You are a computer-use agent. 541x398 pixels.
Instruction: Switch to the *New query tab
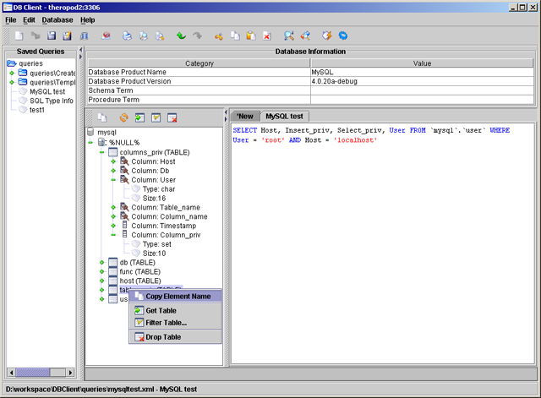click(245, 117)
